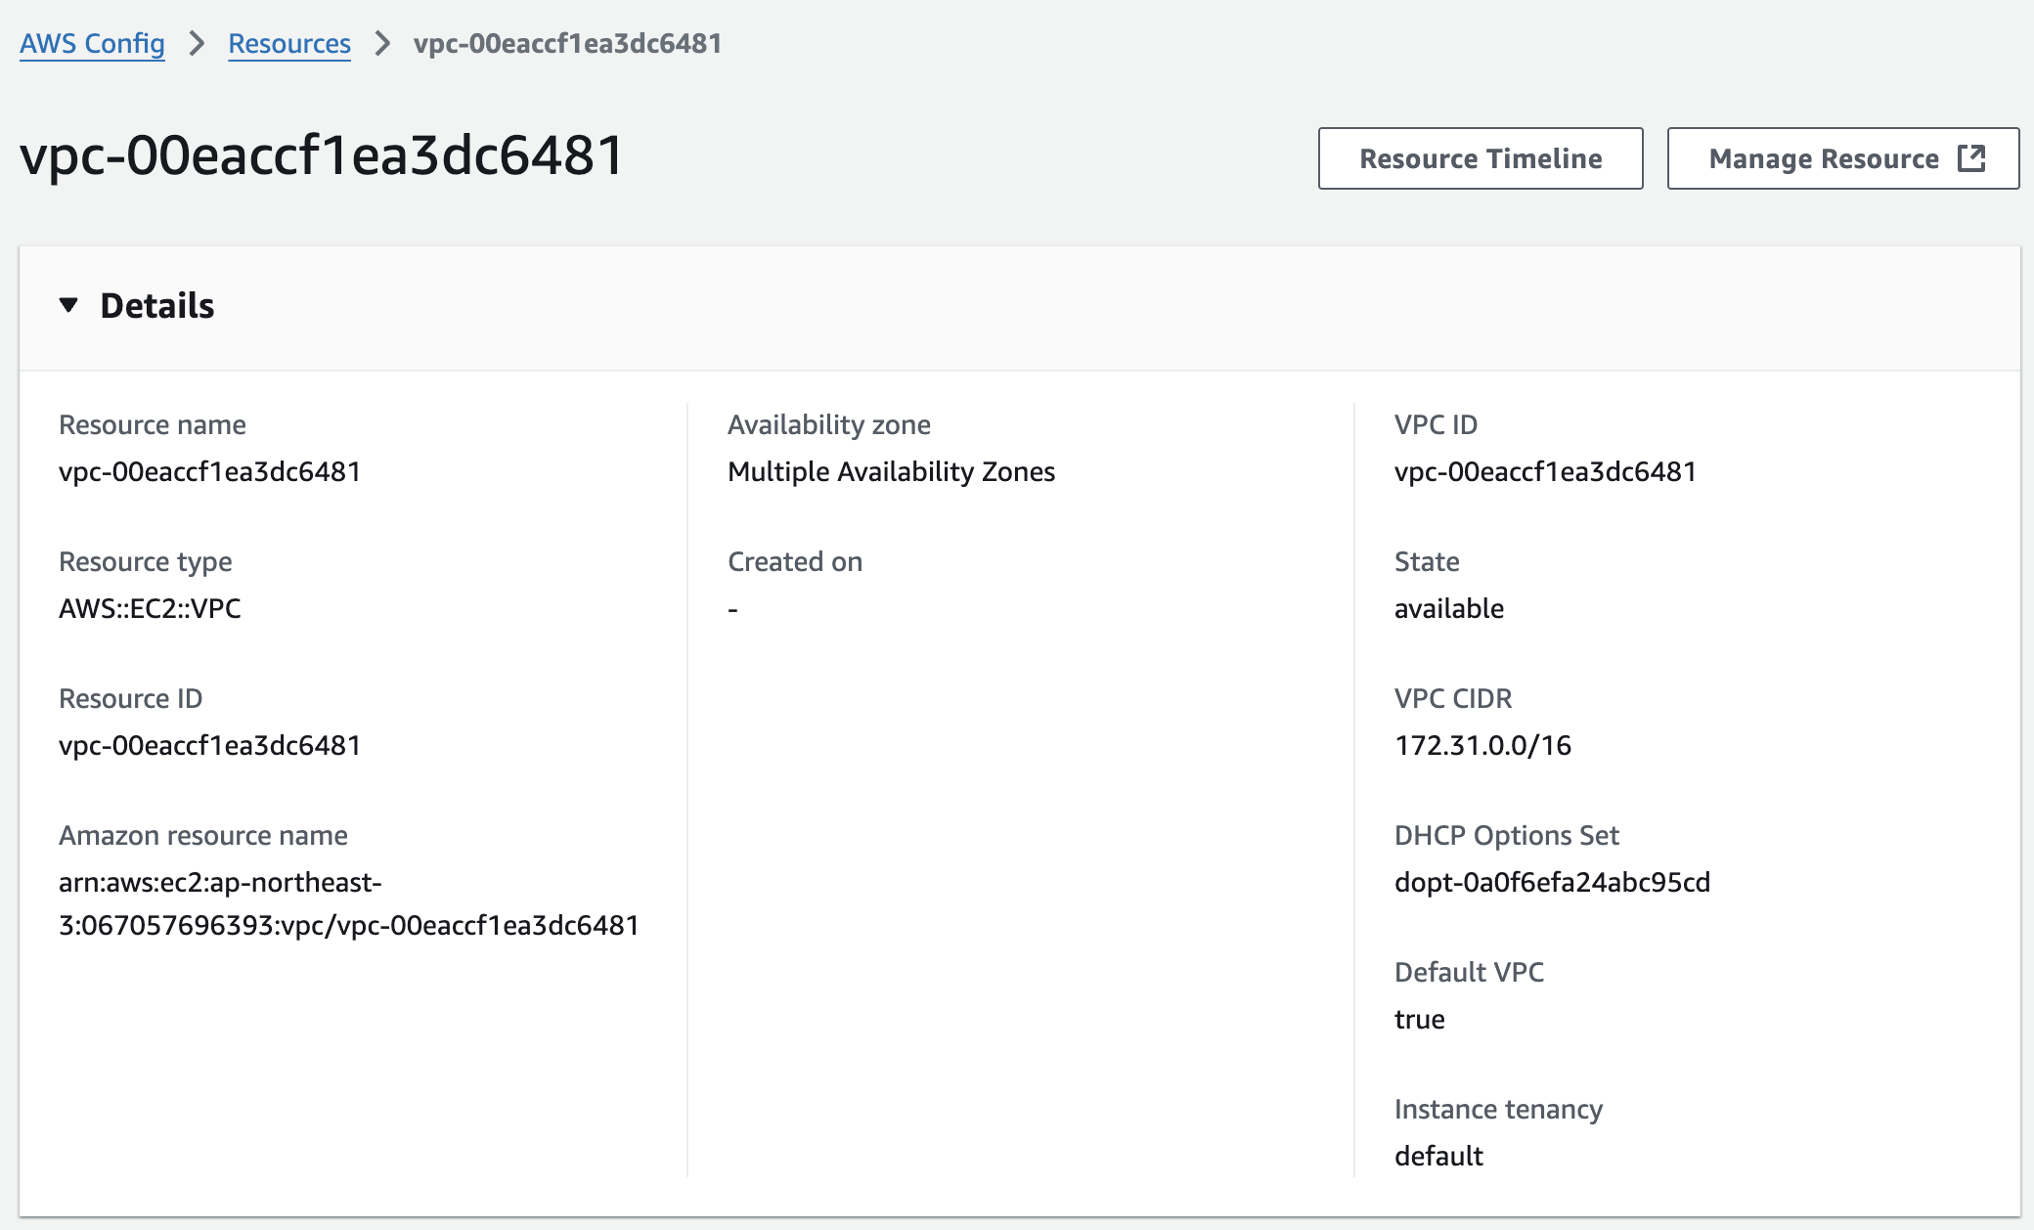Screen dimensions: 2034x1230
Task: Click the VPC ID value text
Action: pos(1544,472)
